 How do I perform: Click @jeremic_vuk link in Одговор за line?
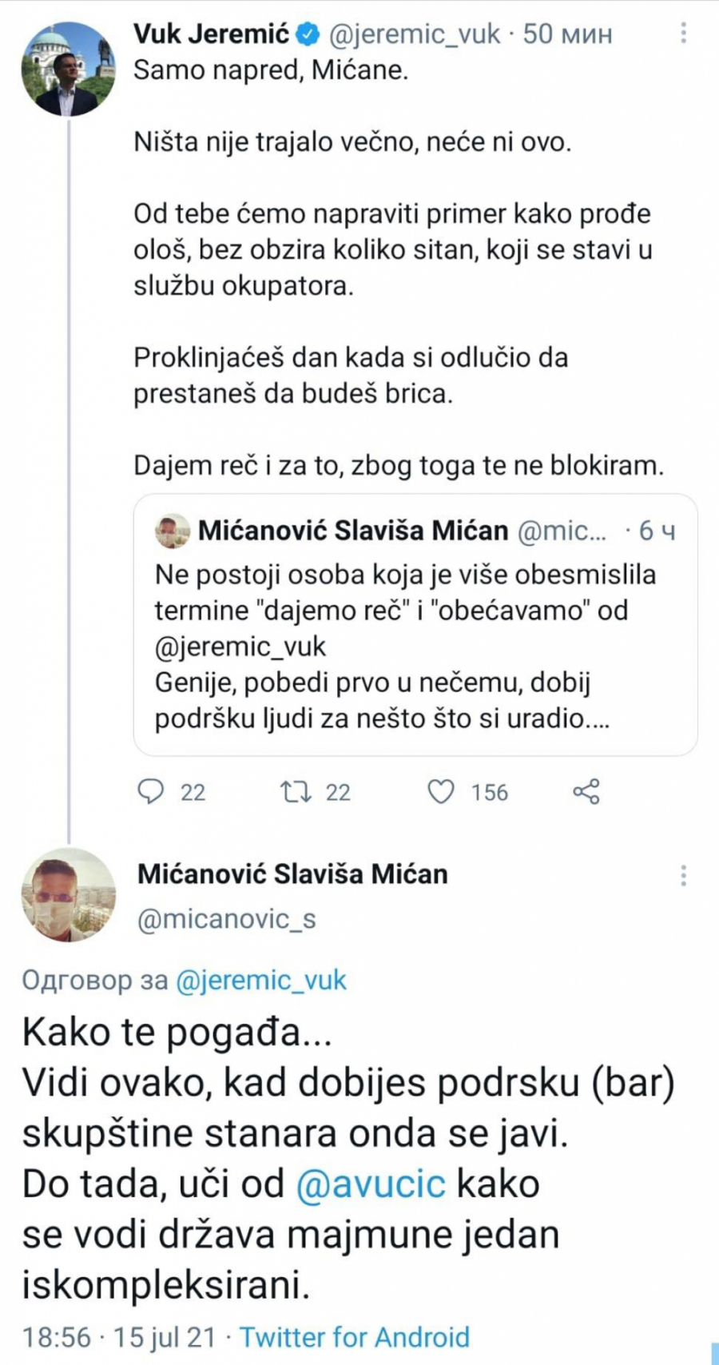260,980
